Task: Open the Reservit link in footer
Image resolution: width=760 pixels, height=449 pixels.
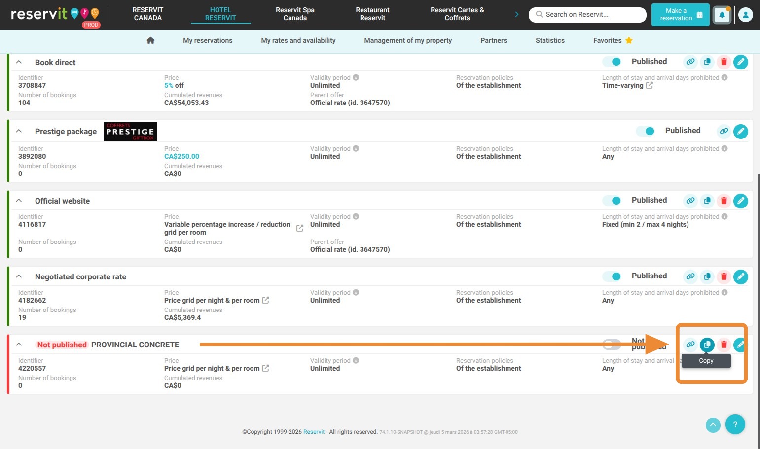Action: (x=314, y=432)
